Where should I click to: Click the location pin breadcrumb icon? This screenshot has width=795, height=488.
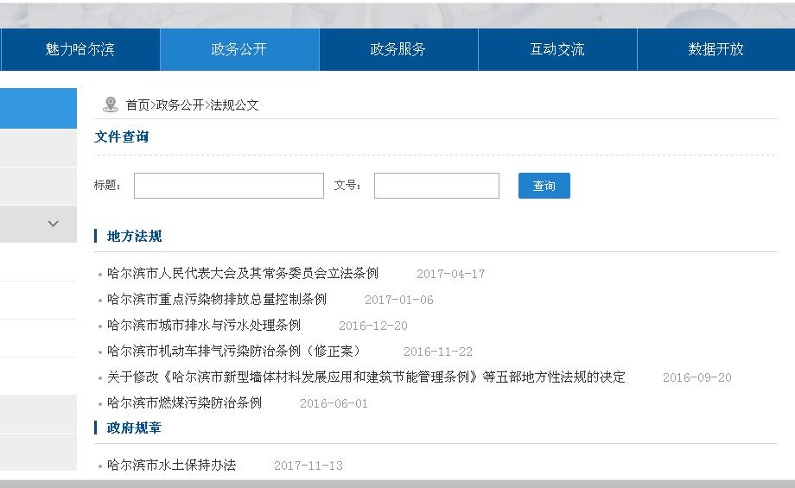pyautogui.click(x=110, y=105)
